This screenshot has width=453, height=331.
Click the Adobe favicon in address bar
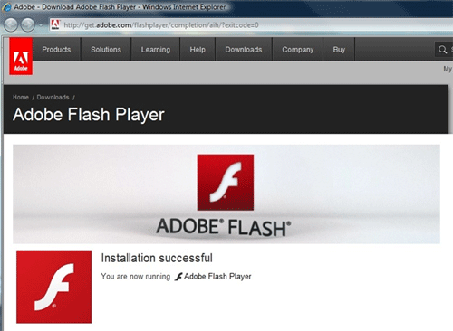pyautogui.click(x=55, y=24)
